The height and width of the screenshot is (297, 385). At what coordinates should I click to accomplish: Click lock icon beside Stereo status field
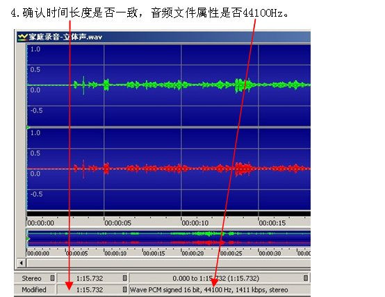pos(52,278)
